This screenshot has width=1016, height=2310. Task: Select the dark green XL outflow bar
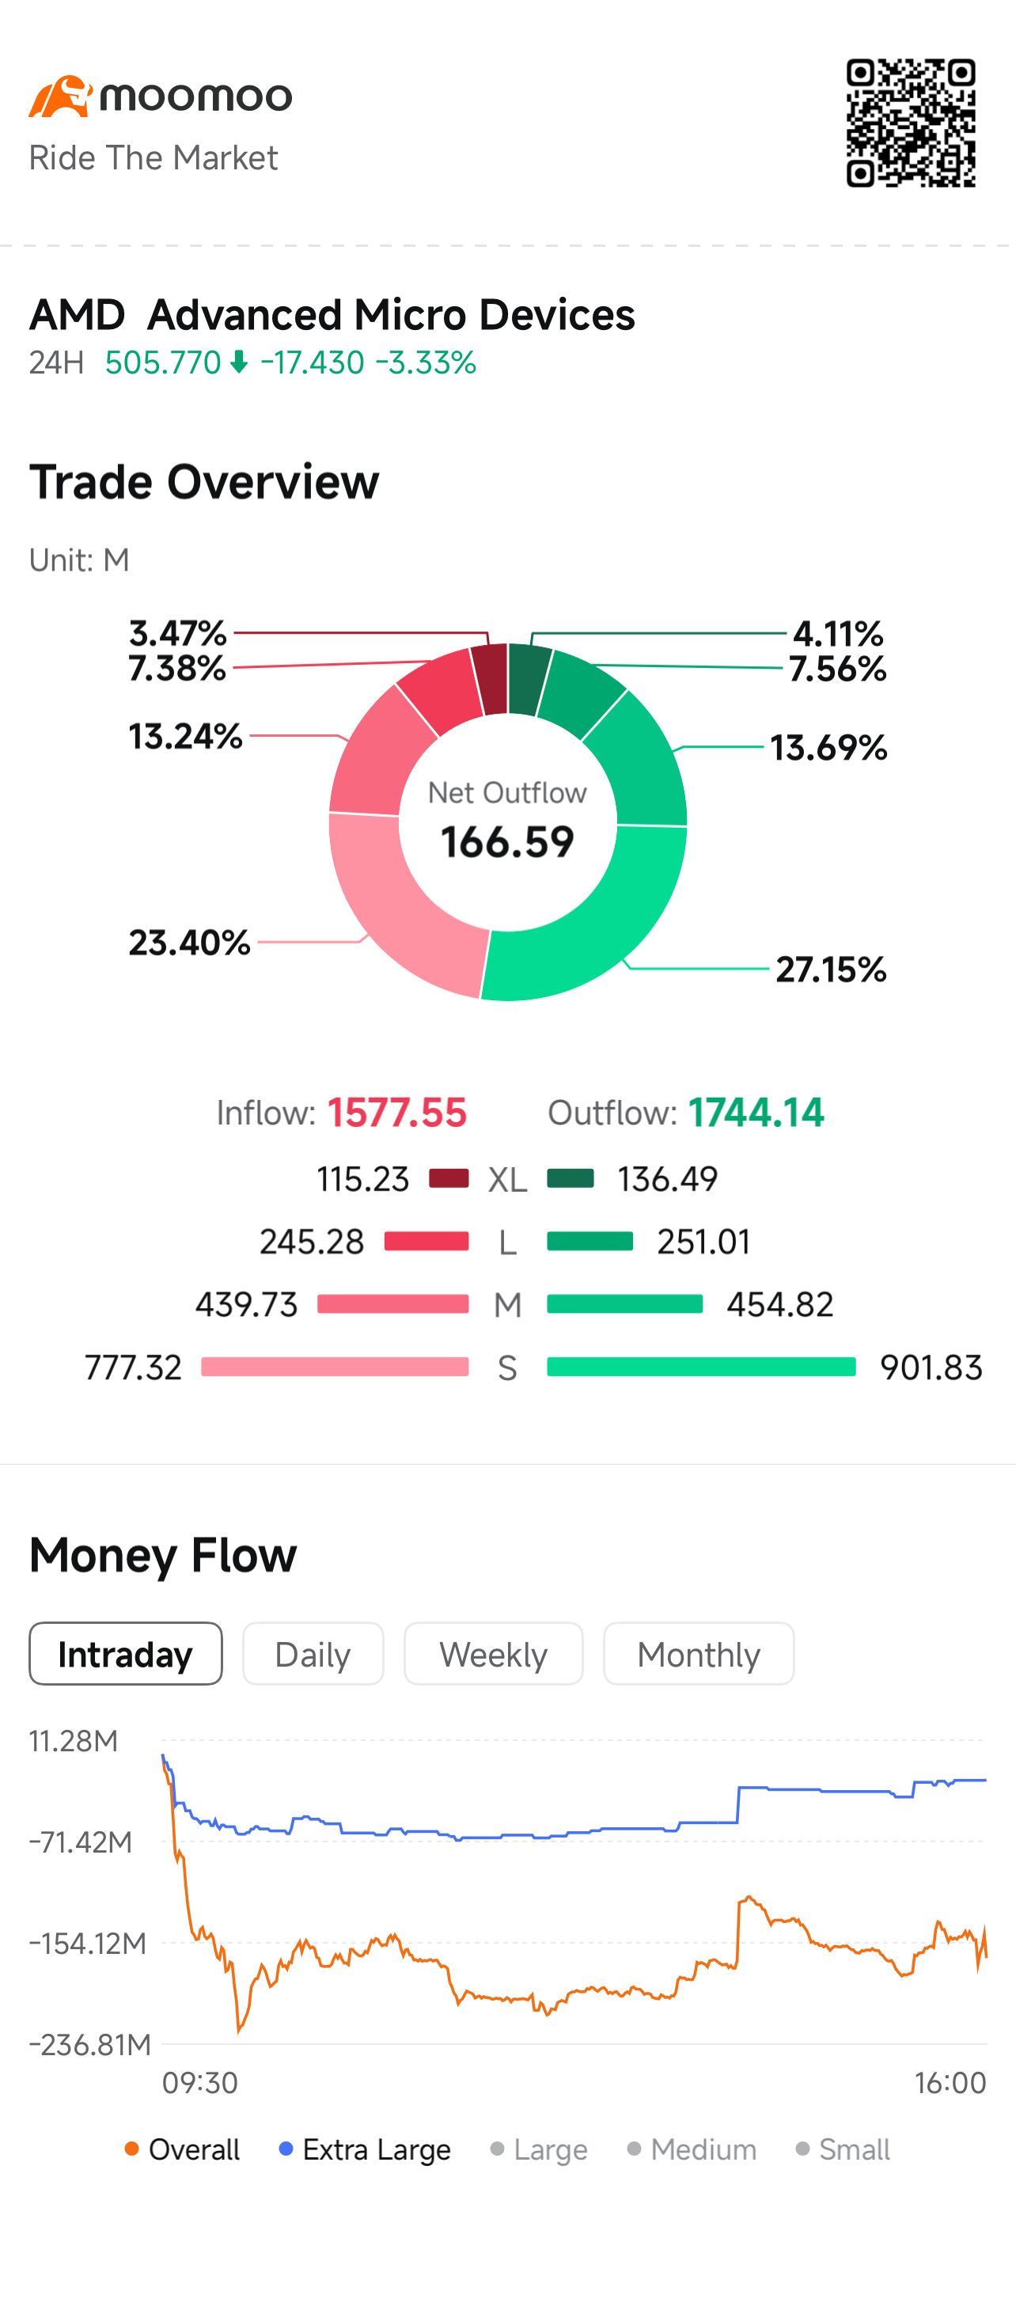tap(571, 1178)
